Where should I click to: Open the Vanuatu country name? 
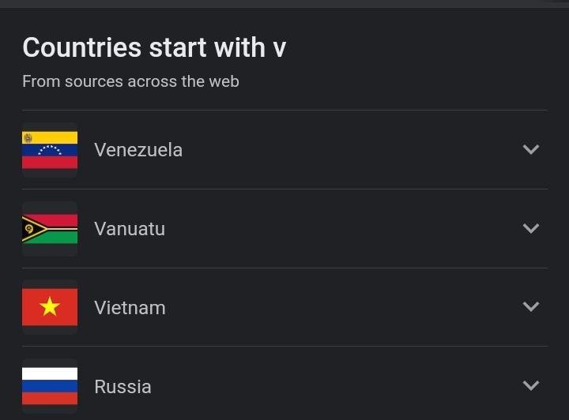130,229
